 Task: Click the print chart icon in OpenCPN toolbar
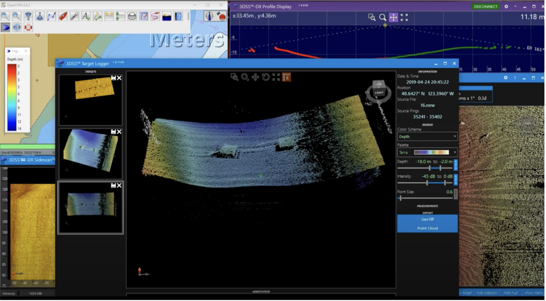[132, 16]
